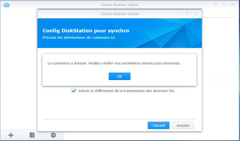Click the 'Config DiskStation pour synchro' heading
This screenshot has height=141, width=240.
(x=86, y=30)
